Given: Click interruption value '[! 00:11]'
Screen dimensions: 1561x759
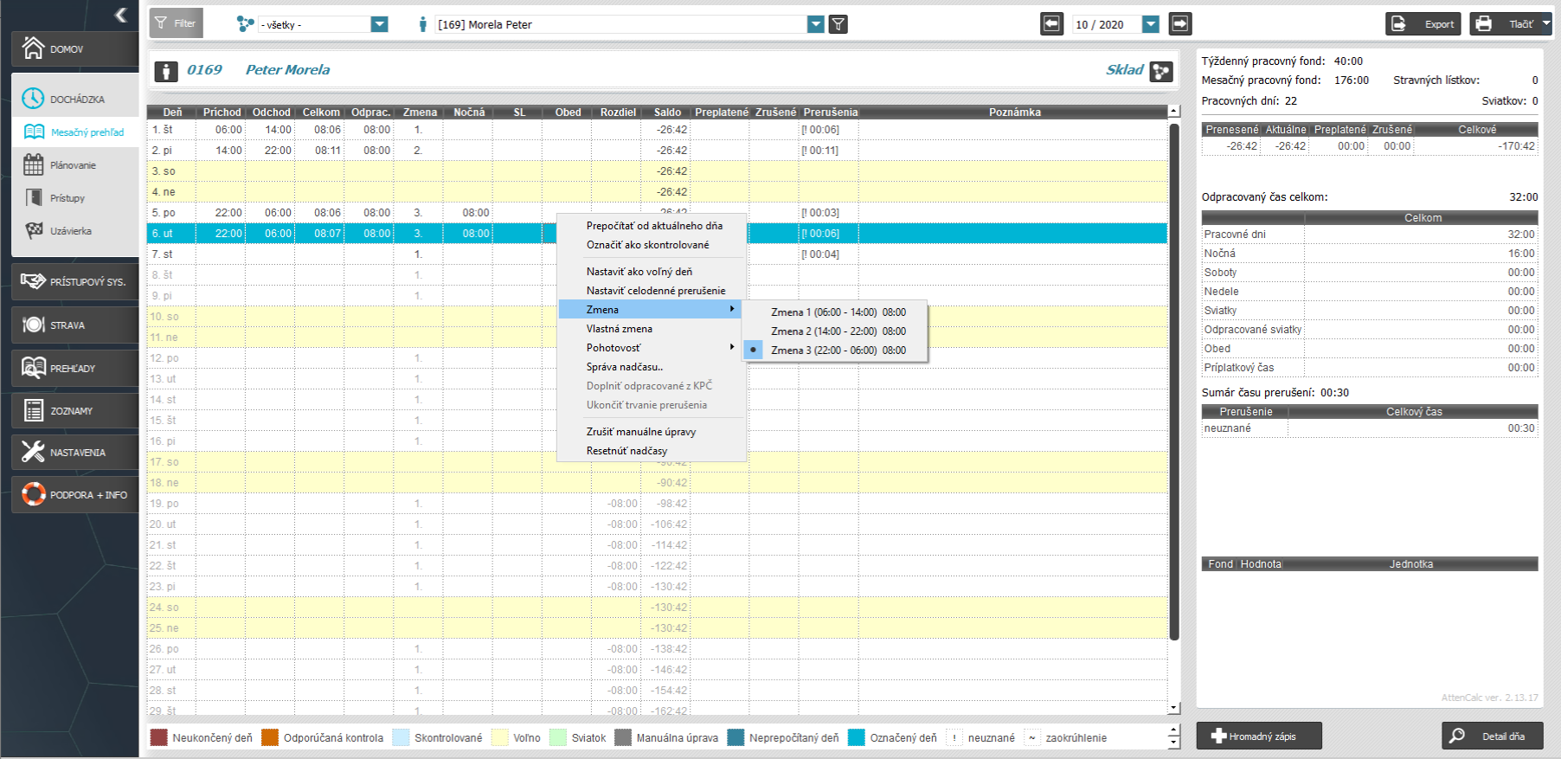Looking at the screenshot, I should [819, 150].
